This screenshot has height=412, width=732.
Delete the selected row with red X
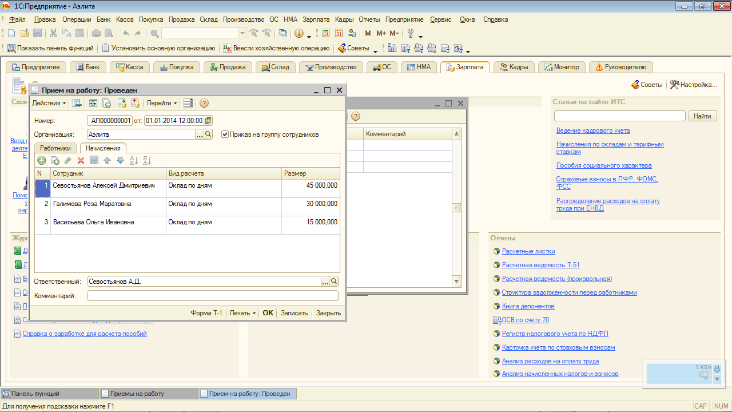(81, 161)
